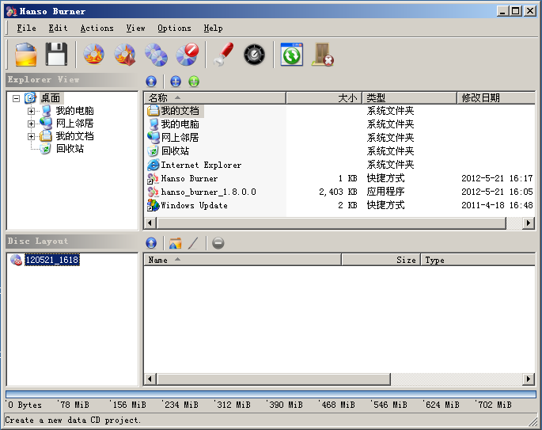Click file list scrollbar right arrow

[529, 223]
